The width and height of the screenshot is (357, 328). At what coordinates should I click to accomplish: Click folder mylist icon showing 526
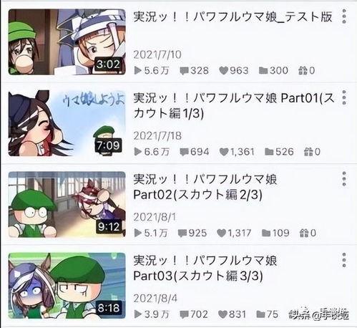coord(269,152)
